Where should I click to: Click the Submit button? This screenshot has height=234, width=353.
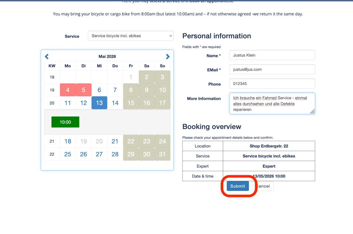coord(237,186)
